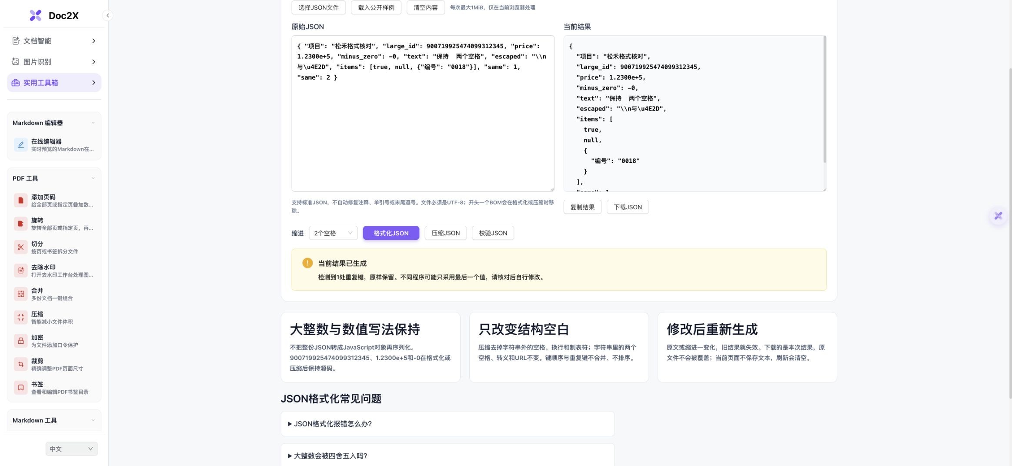Open the 实用工具箱 menu item
This screenshot has width=1012, height=466.
pyautogui.click(x=54, y=83)
